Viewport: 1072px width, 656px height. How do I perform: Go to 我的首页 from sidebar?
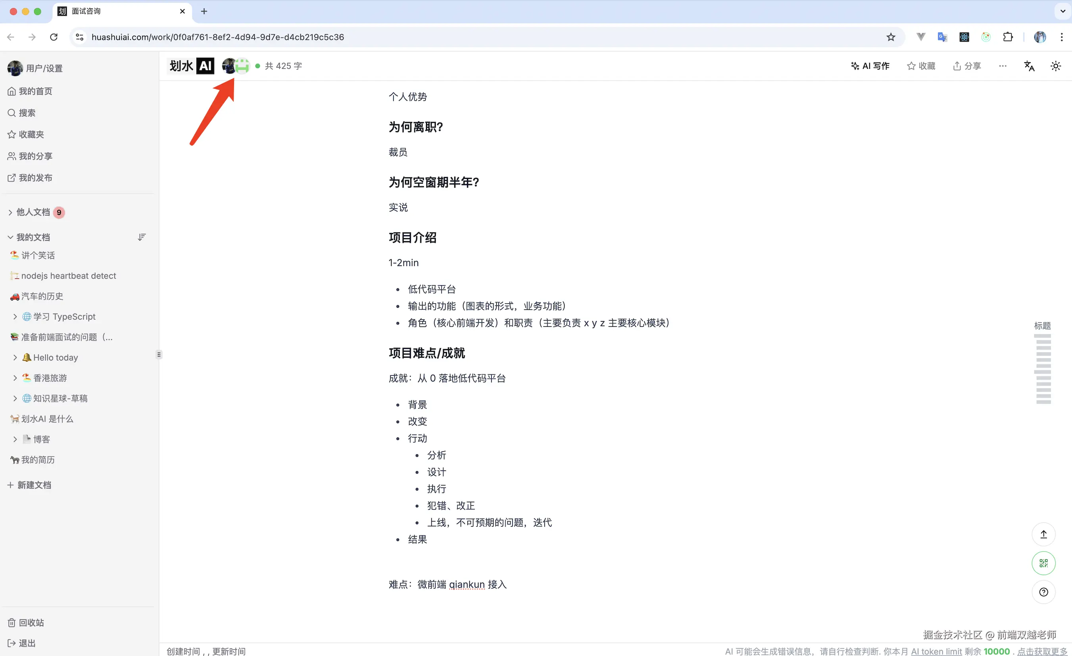tap(35, 90)
